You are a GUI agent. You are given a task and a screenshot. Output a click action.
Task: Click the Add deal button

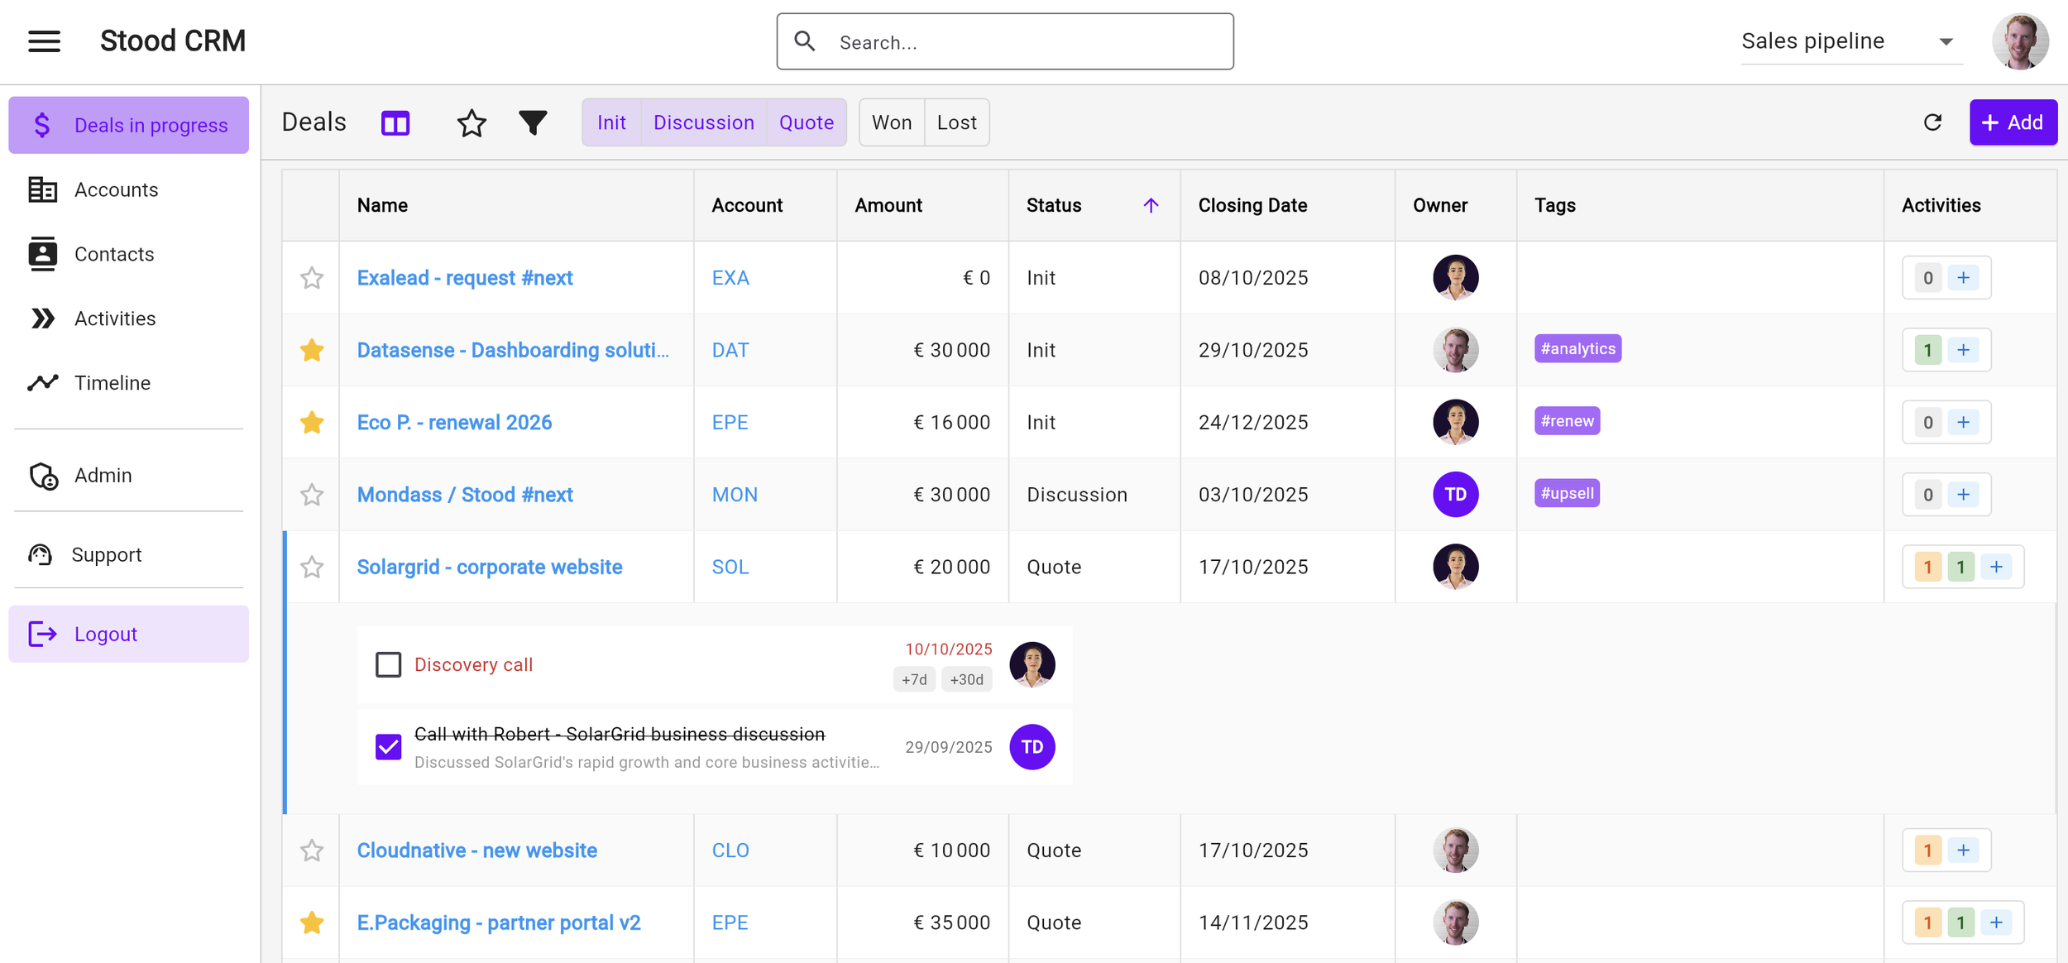tap(2013, 122)
